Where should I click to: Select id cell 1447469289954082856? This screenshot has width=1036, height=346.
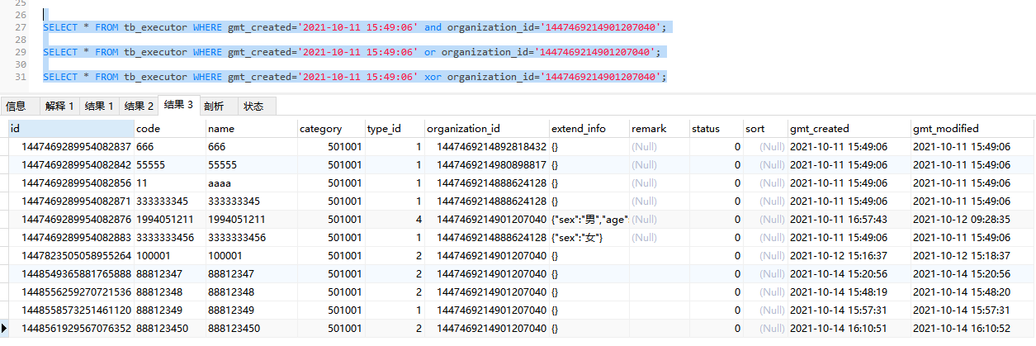point(71,182)
